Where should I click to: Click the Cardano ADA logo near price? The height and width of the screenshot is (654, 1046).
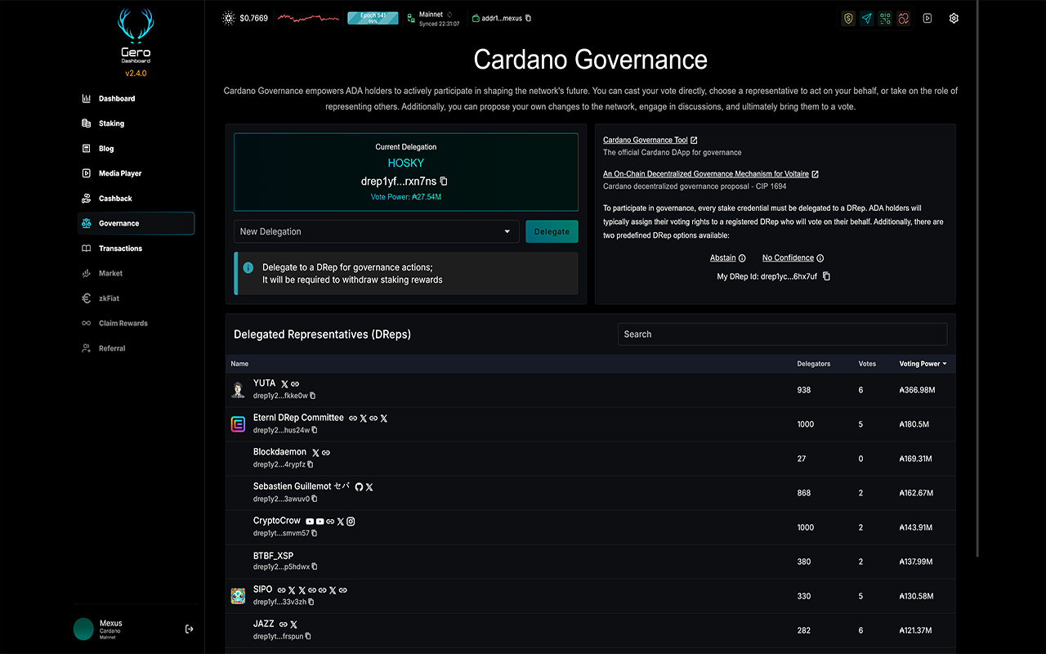coord(228,18)
